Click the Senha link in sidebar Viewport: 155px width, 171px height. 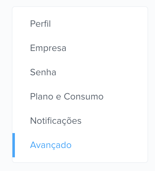pyautogui.click(x=43, y=72)
